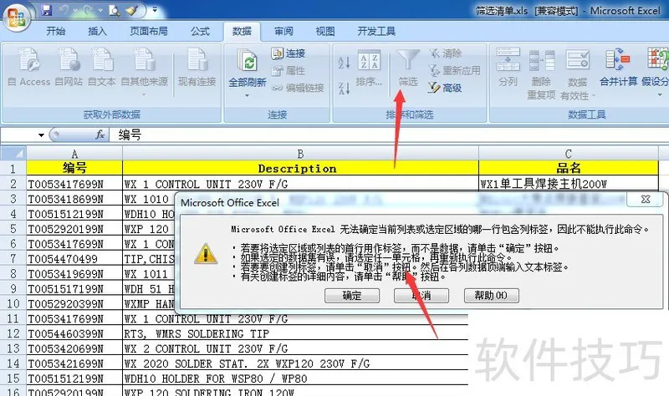Click the Undo icon in quick access toolbar
The width and height of the screenshot is (669, 396).
[x=64, y=10]
